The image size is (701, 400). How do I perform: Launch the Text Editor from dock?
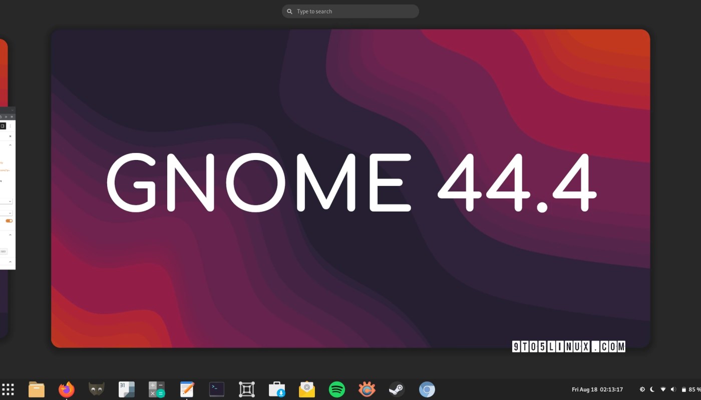[187, 389]
